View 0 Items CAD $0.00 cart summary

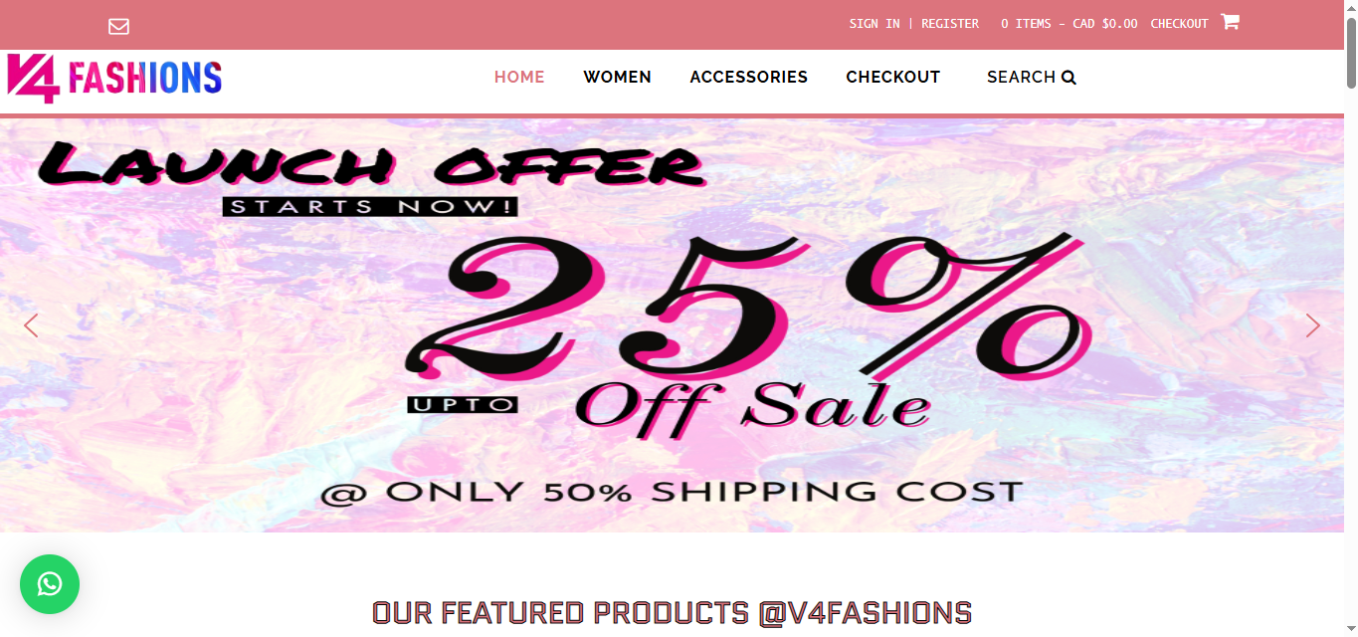[x=1069, y=24]
